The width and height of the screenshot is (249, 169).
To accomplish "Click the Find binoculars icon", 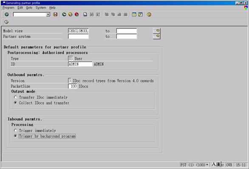I will tap(92, 14).
